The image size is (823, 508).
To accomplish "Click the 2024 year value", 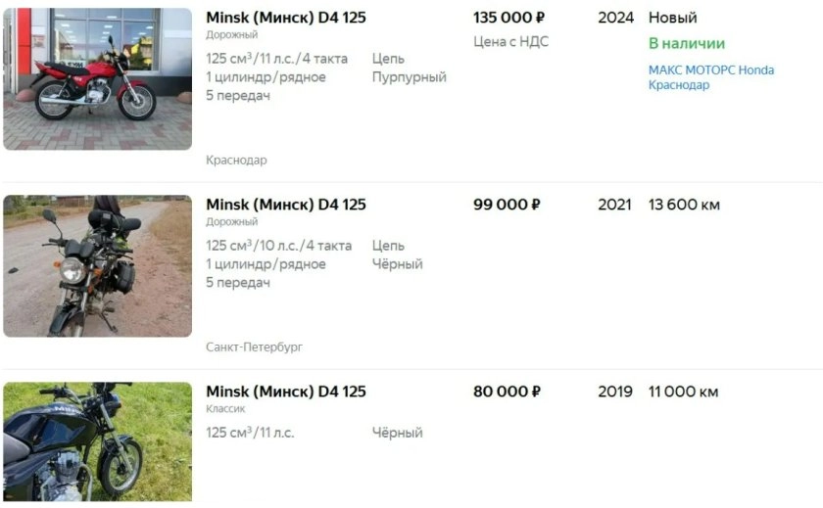I will 615,18.
